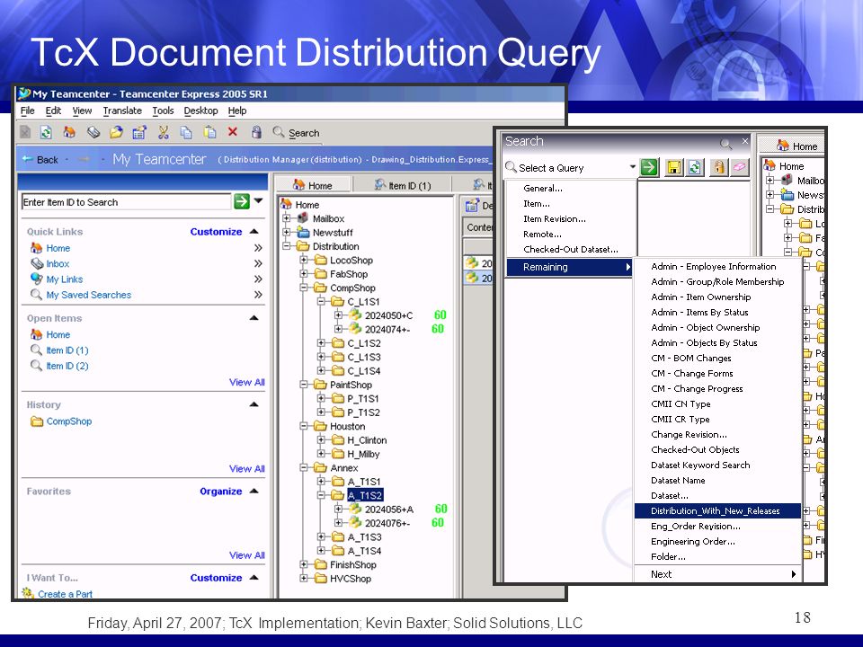Select Distribution_With_New_Releases query
The image size is (863, 647).
click(x=717, y=510)
